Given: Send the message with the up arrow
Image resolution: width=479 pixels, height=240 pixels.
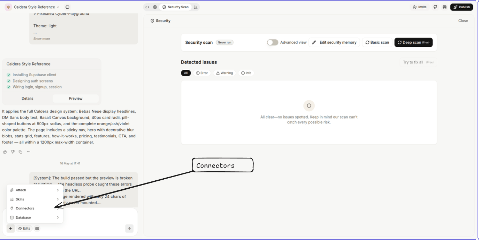Looking at the screenshot, I should pyautogui.click(x=129, y=229).
